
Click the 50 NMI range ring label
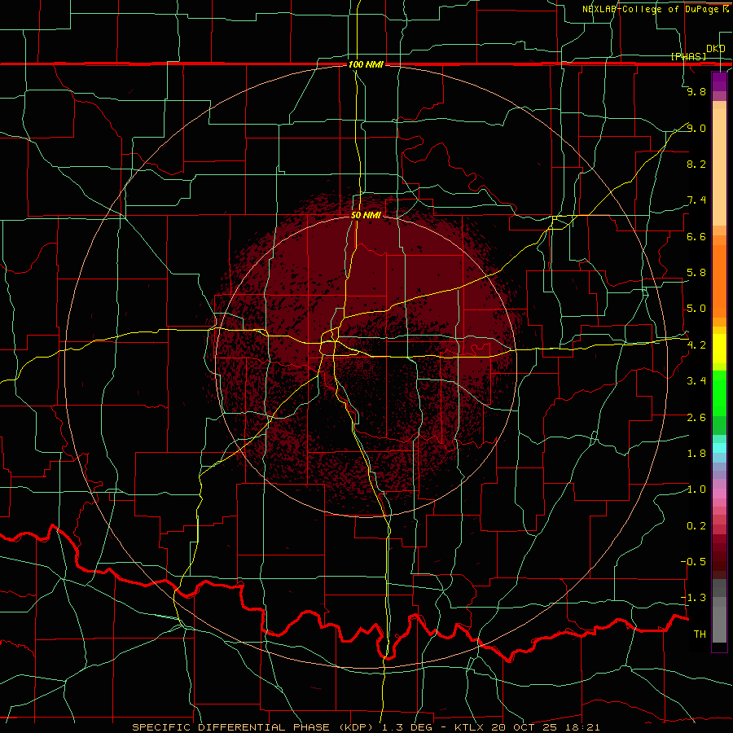[x=366, y=215]
